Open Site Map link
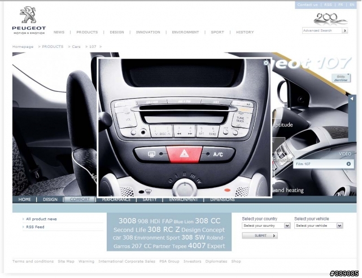Viewport: 362px width, 278px height. pos(66,262)
